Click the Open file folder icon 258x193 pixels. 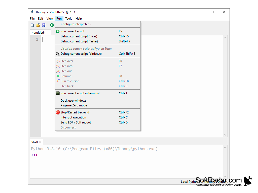click(x=38, y=25)
